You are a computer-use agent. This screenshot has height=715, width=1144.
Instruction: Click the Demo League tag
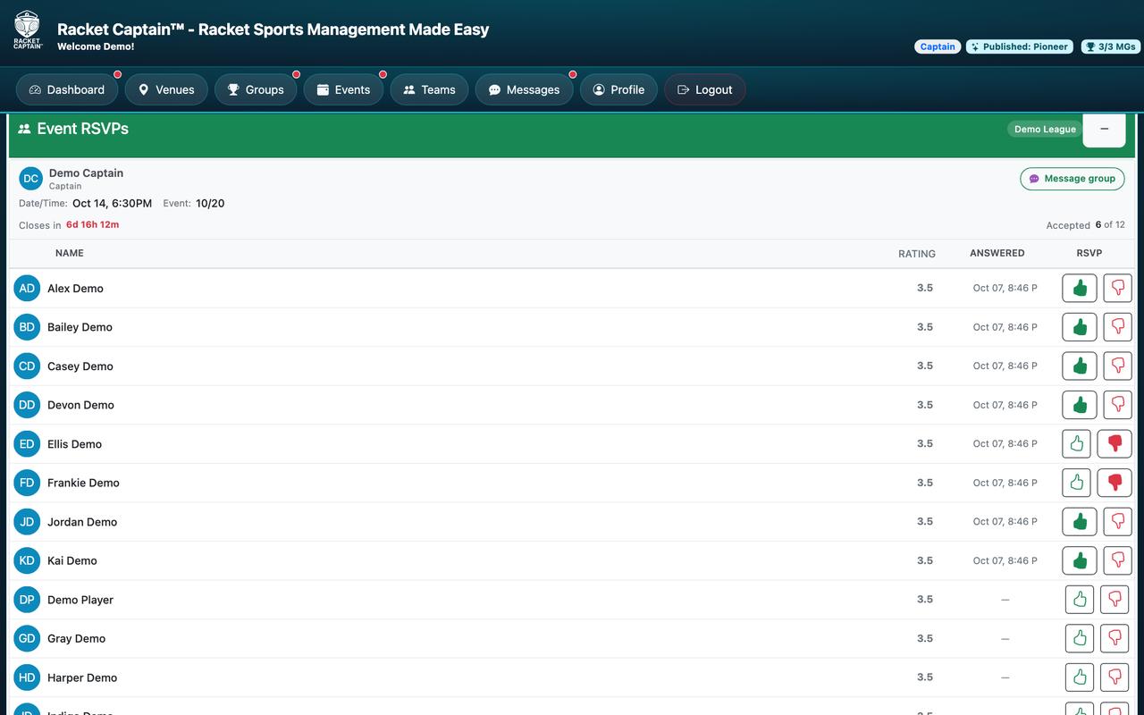pos(1045,130)
